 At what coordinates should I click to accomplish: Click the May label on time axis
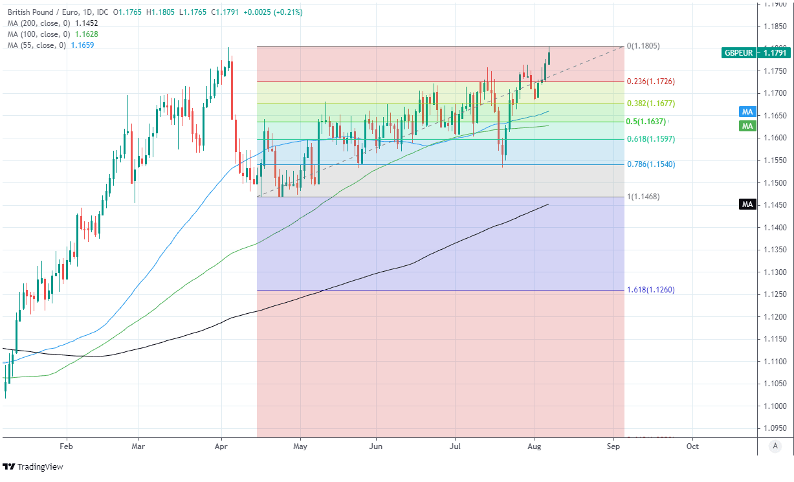(300, 446)
